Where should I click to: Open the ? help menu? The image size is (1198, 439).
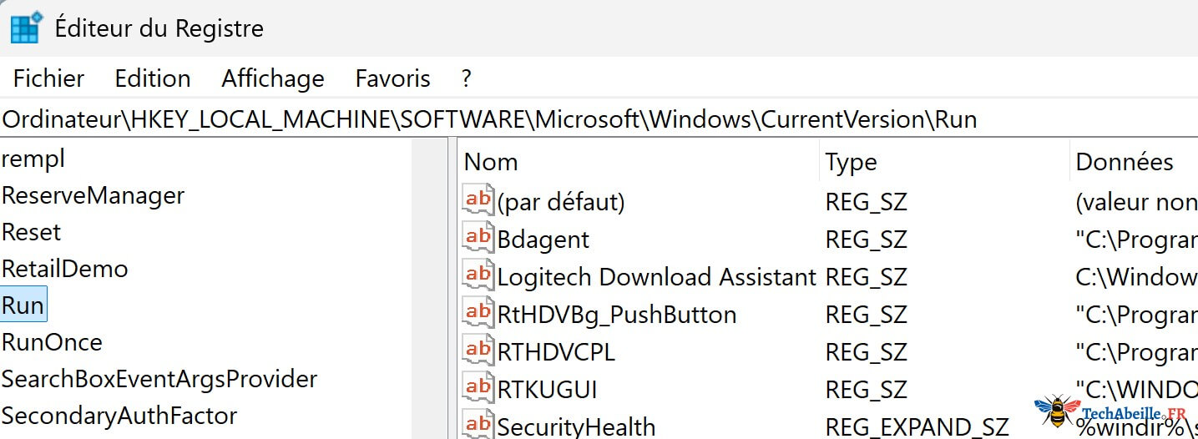466,78
